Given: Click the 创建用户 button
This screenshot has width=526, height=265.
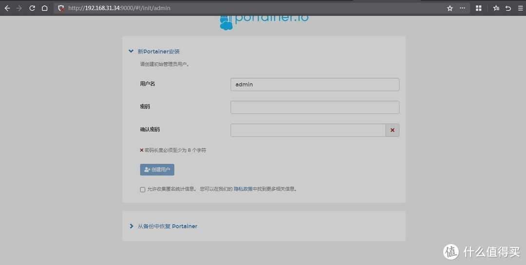Looking at the screenshot, I should click(157, 170).
